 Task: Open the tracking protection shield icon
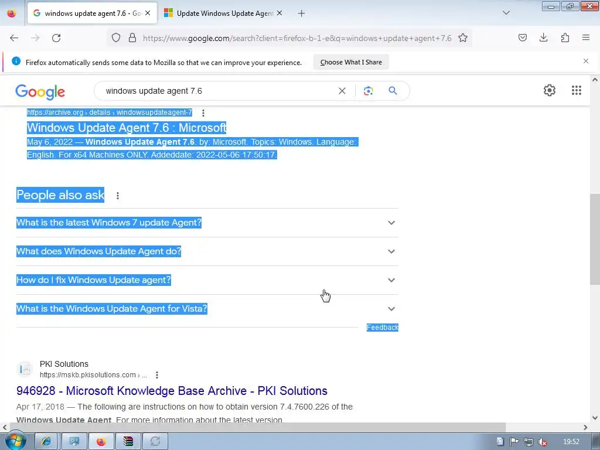pos(116,38)
